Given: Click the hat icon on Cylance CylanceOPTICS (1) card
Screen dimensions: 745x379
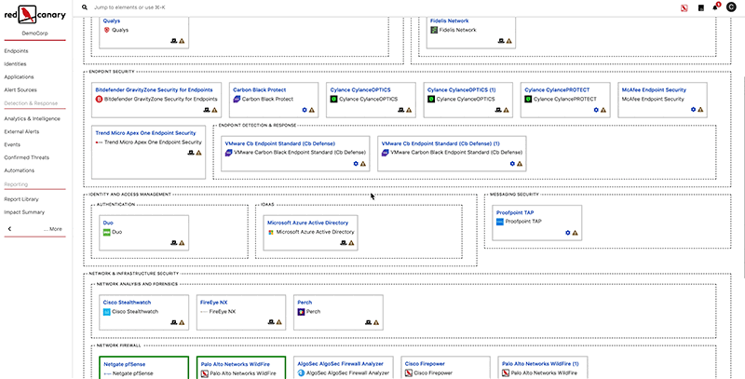Looking at the screenshot, I should pyautogui.click(x=498, y=110).
